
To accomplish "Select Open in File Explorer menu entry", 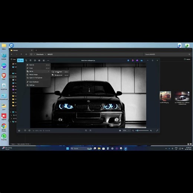I will click(x=38, y=78).
